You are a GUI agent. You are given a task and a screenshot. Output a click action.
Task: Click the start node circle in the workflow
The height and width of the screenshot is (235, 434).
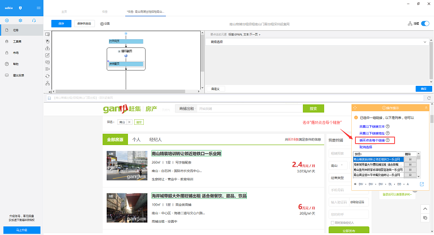click(126, 33)
